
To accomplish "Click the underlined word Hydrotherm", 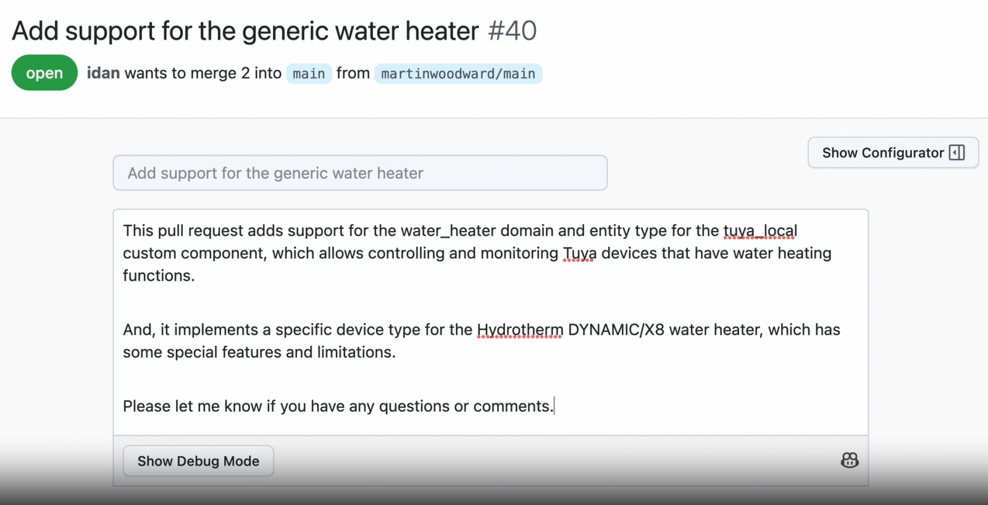I will [x=520, y=330].
